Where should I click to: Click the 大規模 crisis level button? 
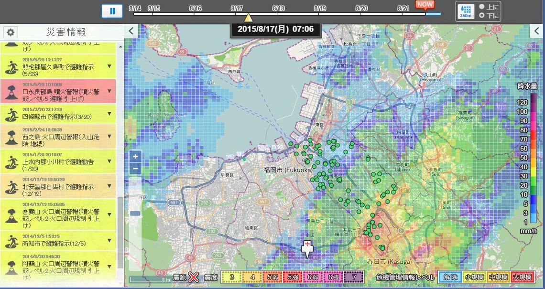[522, 277]
